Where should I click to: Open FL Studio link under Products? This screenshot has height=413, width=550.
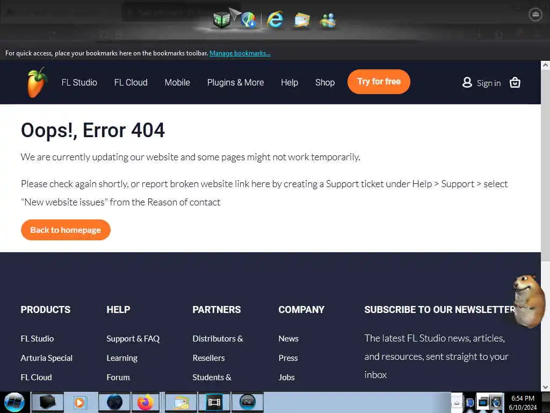click(x=37, y=339)
